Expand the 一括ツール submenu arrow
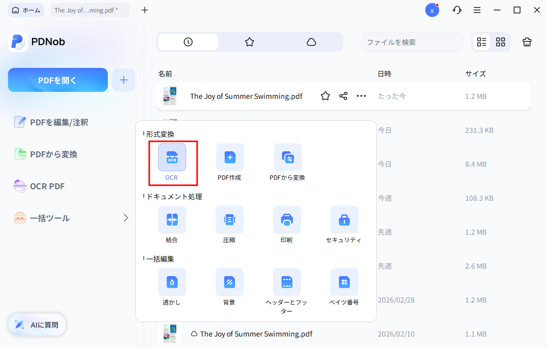The image size is (547, 348). click(126, 218)
